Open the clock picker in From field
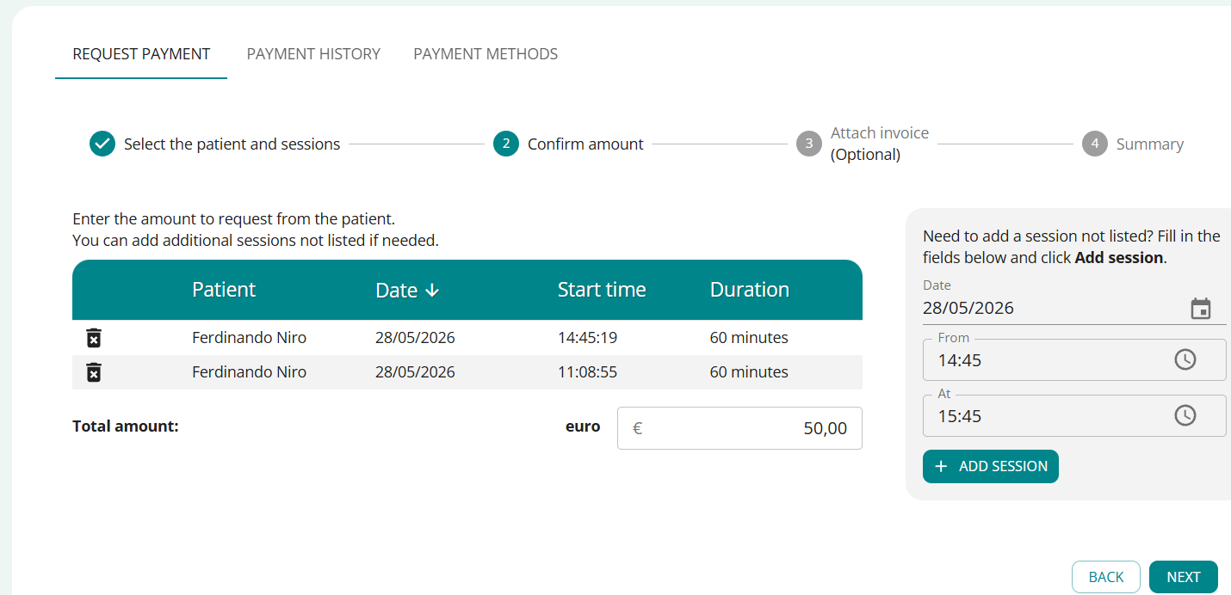This screenshot has width=1231, height=595. pyautogui.click(x=1185, y=359)
